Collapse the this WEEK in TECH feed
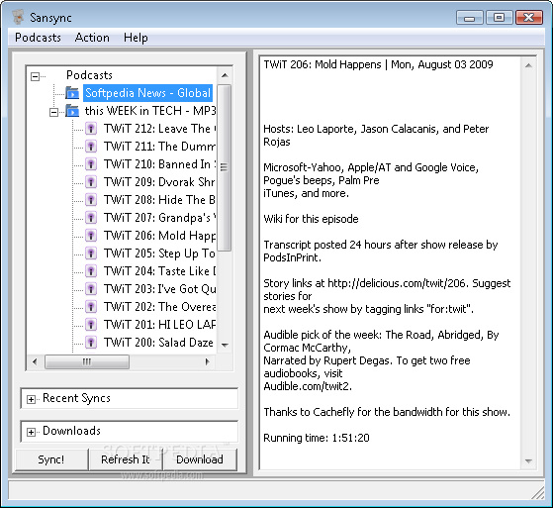Screen dimensions: 553x508 click(x=53, y=112)
